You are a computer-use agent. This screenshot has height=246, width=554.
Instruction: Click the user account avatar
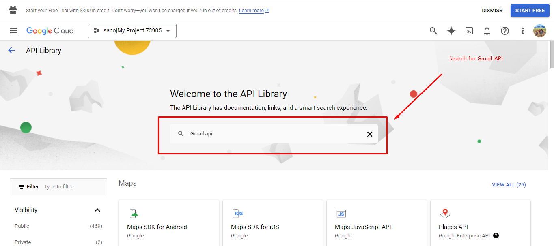(539, 31)
